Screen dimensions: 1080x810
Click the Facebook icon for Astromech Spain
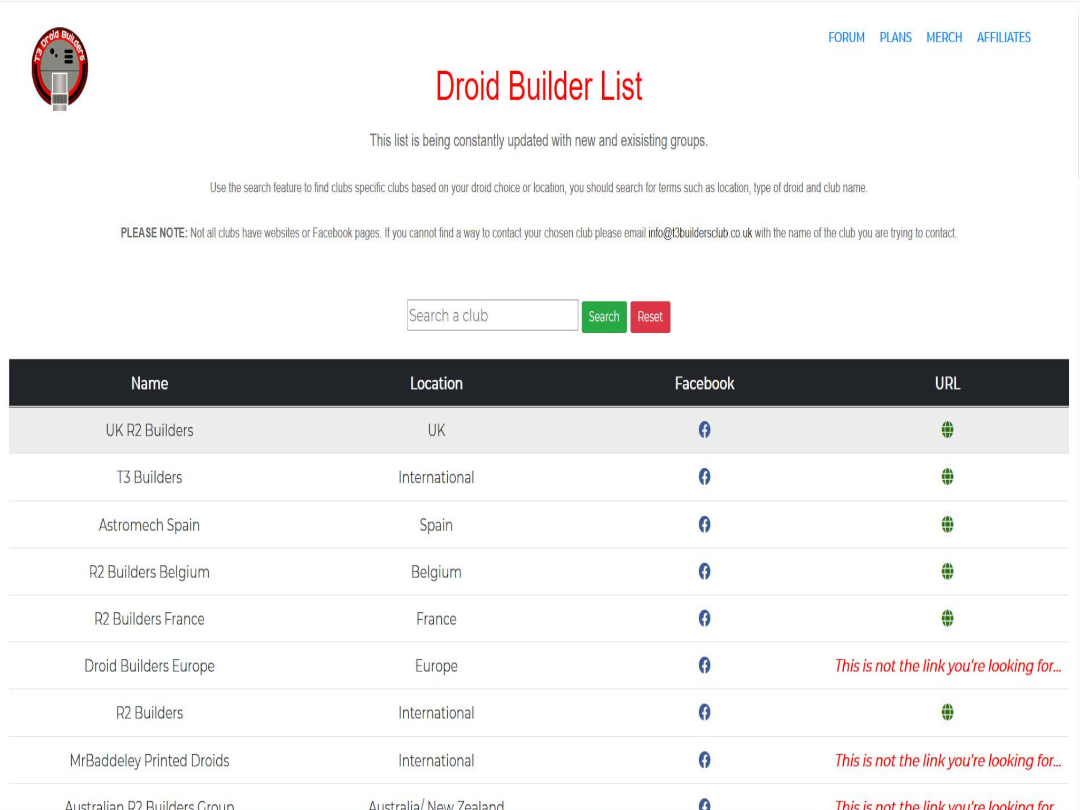click(704, 524)
